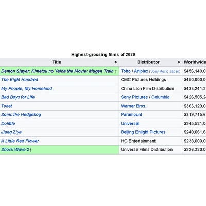Click the dagger symbol after Mugen Train
Viewport: 206px width, 206px height.
tap(116, 71)
